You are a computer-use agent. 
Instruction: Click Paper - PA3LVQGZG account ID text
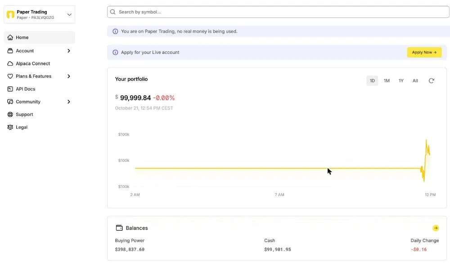(35, 18)
